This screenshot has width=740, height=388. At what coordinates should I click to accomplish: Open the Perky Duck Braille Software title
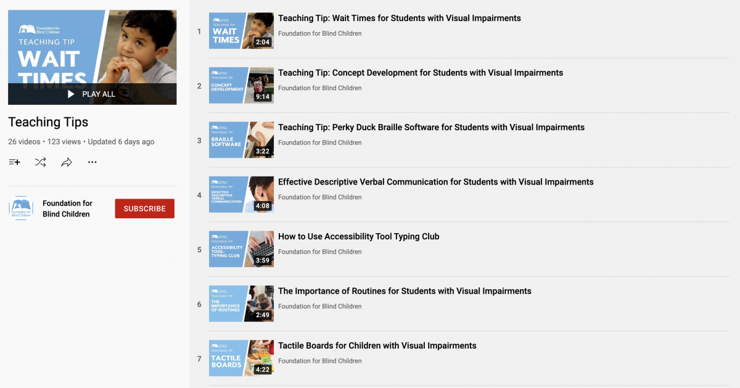(431, 128)
